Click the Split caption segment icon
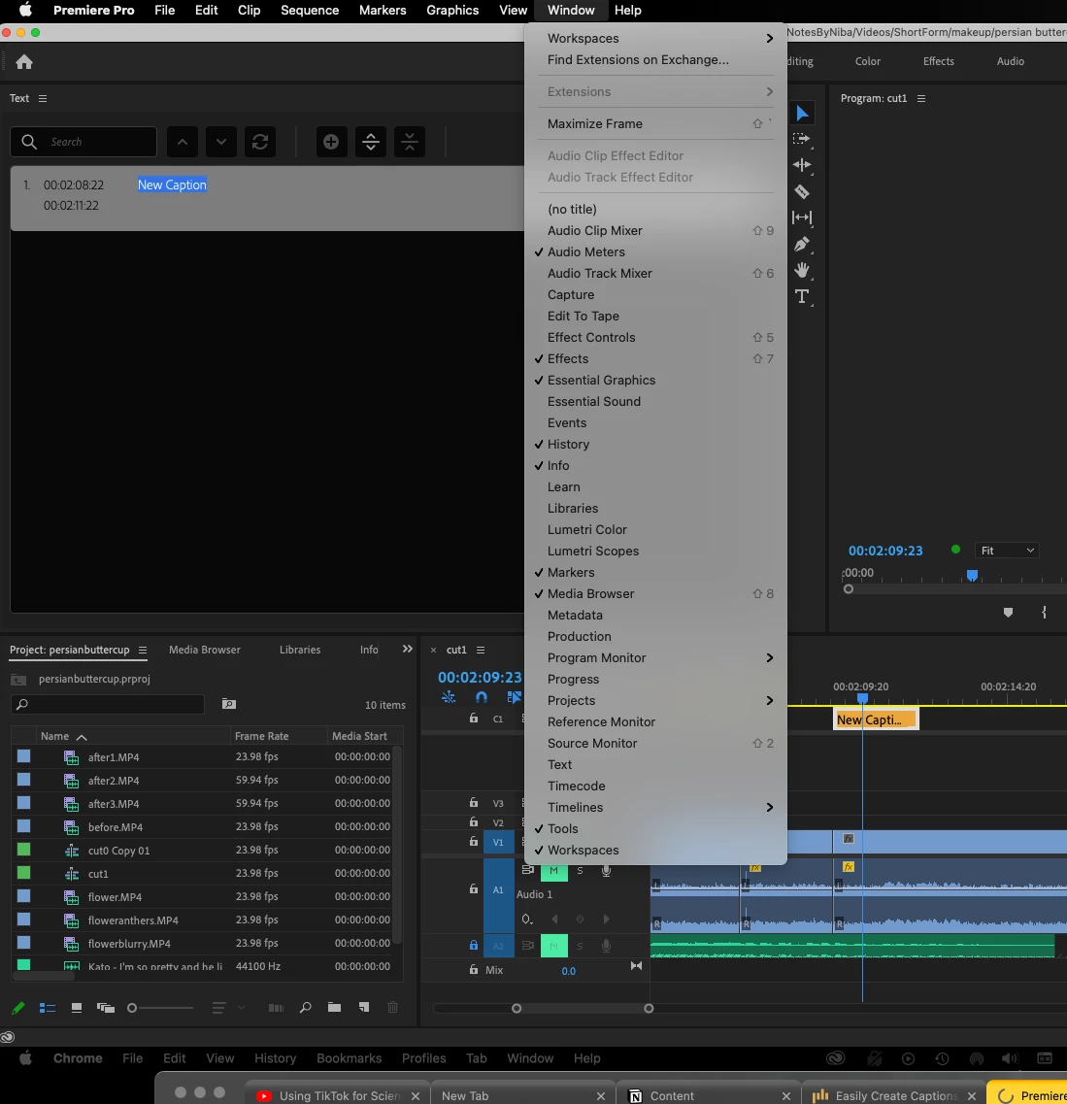 pyautogui.click(x=370, y=142)
